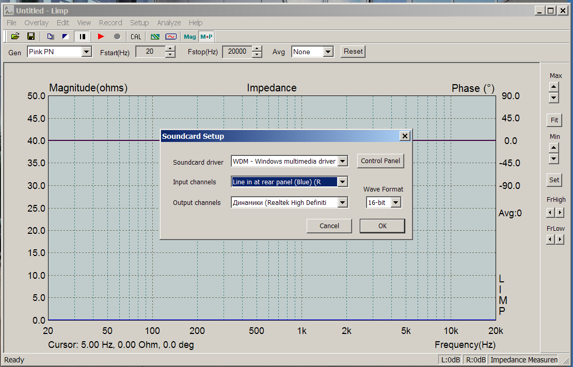Increase Fstart value with up arrow
This screenshot has height=367, width=573.
coord(170,49)
